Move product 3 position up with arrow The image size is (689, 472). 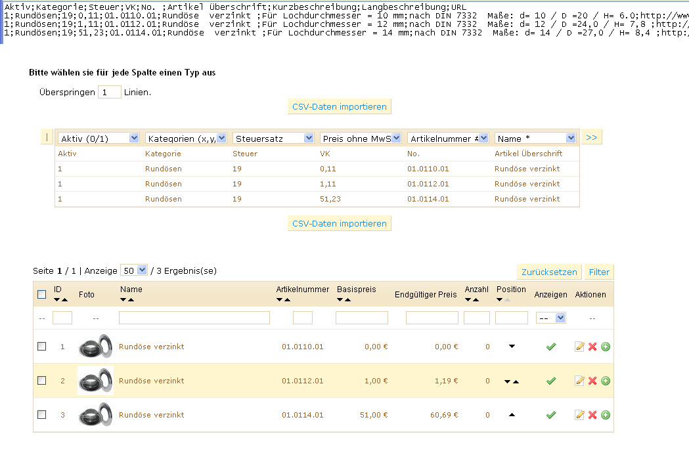tap(512, 414)
